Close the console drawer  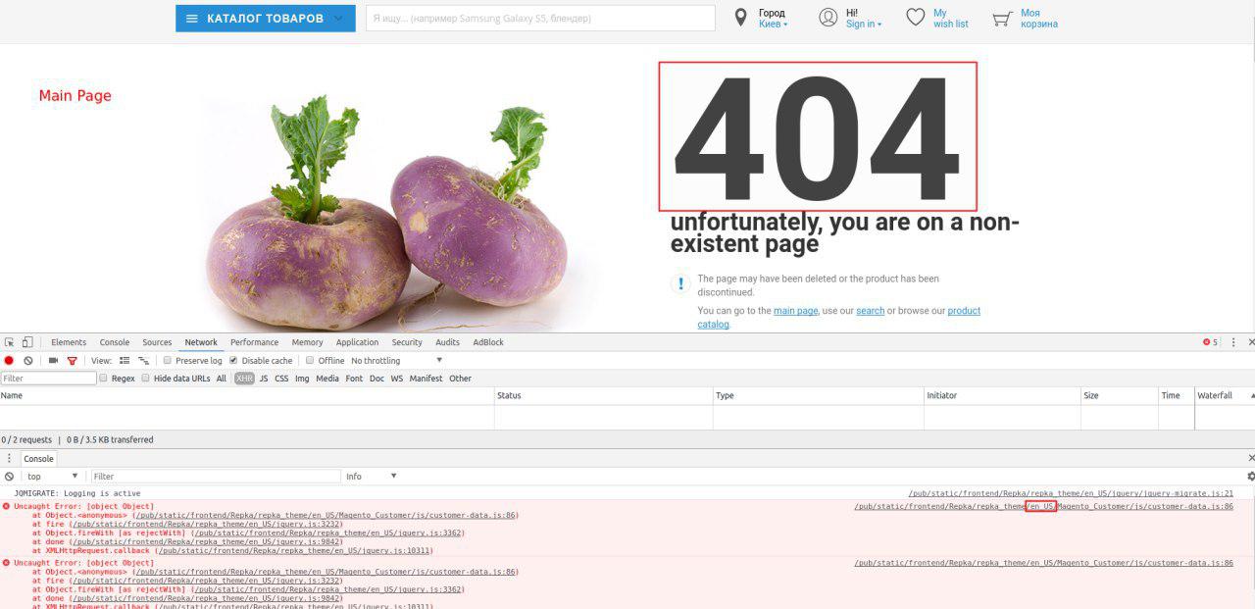[x=1250, y=458]
